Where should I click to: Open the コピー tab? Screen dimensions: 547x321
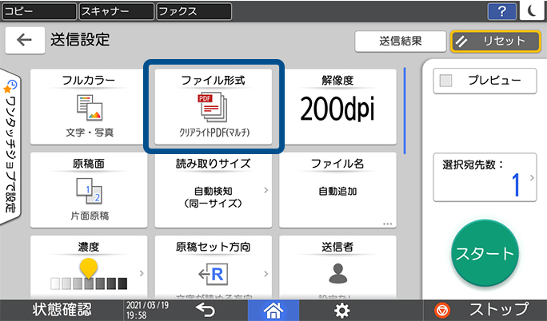[x=39, y=11]
